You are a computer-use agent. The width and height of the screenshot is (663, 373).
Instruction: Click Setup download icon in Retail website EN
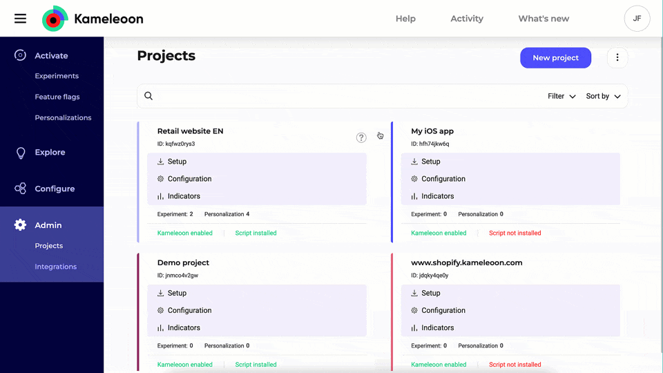(161, 162)
